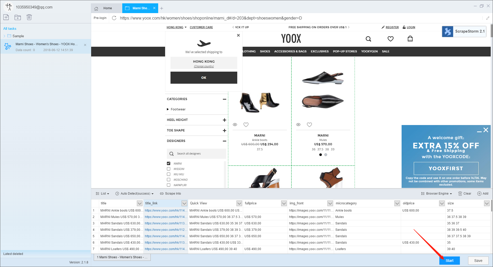Image resolution: width=493 pixels, height=267 pixels.
Task: Click the Search all designers field
Action: (196, 154)
